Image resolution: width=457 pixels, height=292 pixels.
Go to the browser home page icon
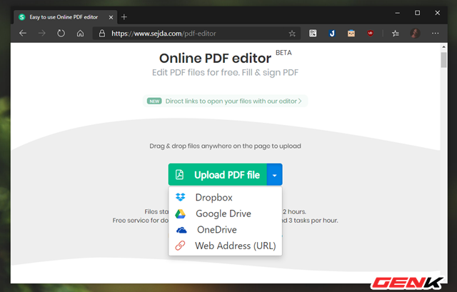81,33
